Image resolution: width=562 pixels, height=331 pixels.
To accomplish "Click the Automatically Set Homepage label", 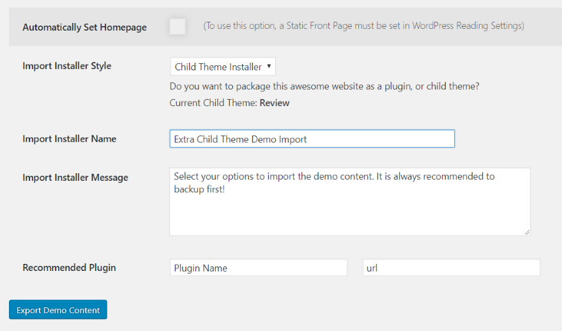I will coord(84,27).
